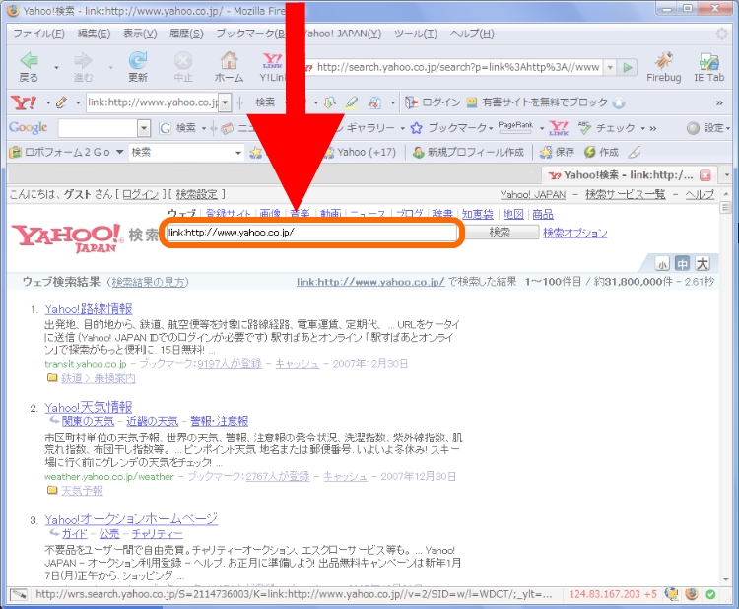Expand the Yahoo toolbar search box dropdown
The width and height of the screenshot is (739, 609).
226,102
